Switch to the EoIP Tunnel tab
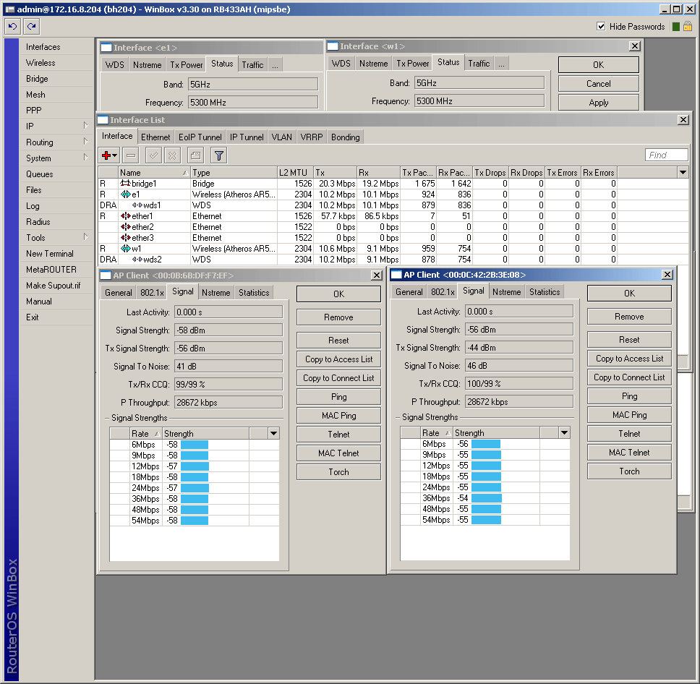Screen dimensions: 700x684 coord(200,137)
